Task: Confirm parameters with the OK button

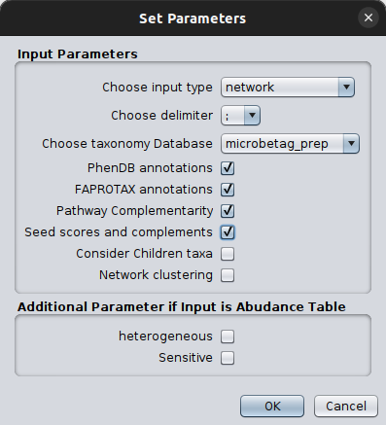Action: click(x=272, y=406)
